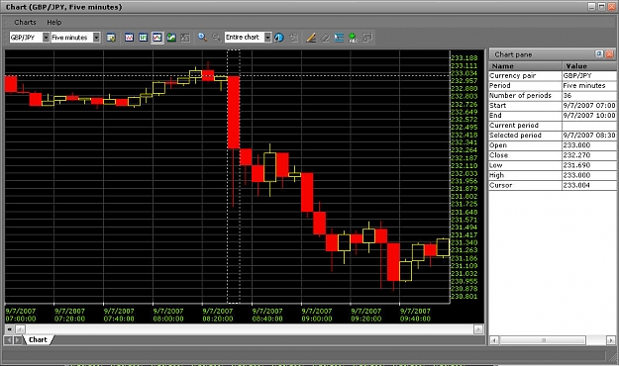619x366 pixels.
Task: Click the zoom in magnifier icon
Action: 202,37
